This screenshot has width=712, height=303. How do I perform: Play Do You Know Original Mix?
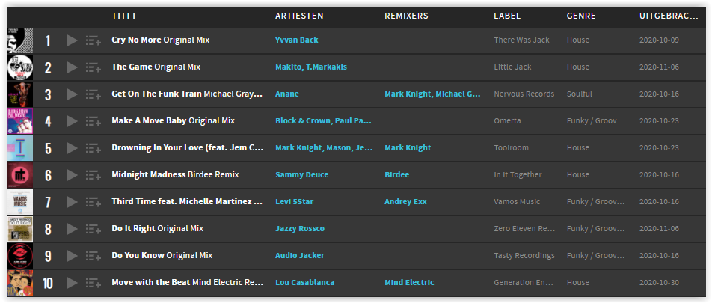coord(73,256)
